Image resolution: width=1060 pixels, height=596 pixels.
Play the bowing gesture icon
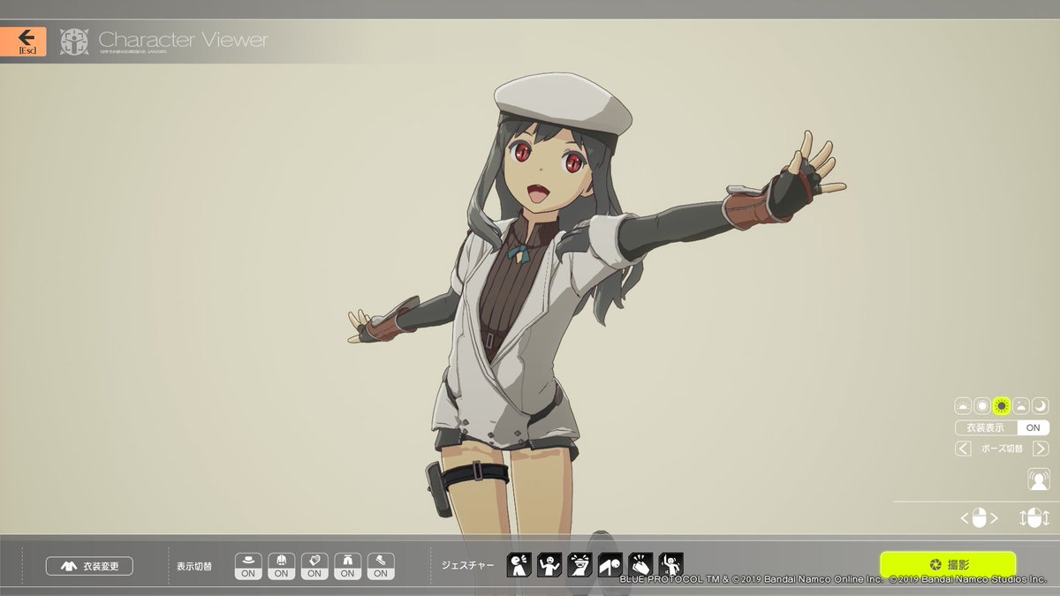pos(610,565)
